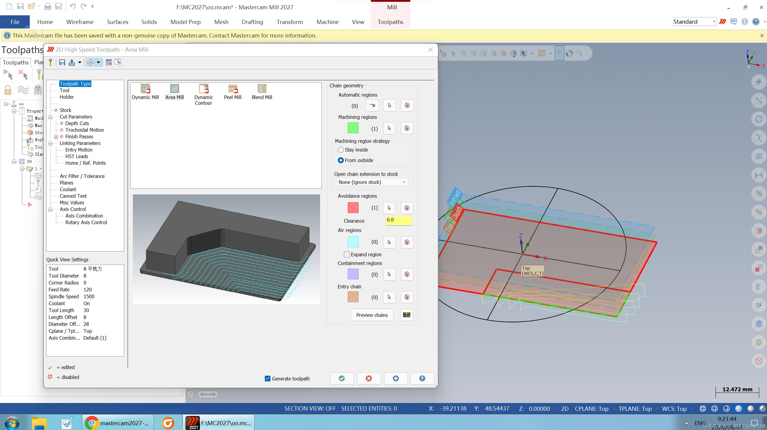Click the red avoidance regions color swatch
Viewport: 767px width, 430px height.
353,208
